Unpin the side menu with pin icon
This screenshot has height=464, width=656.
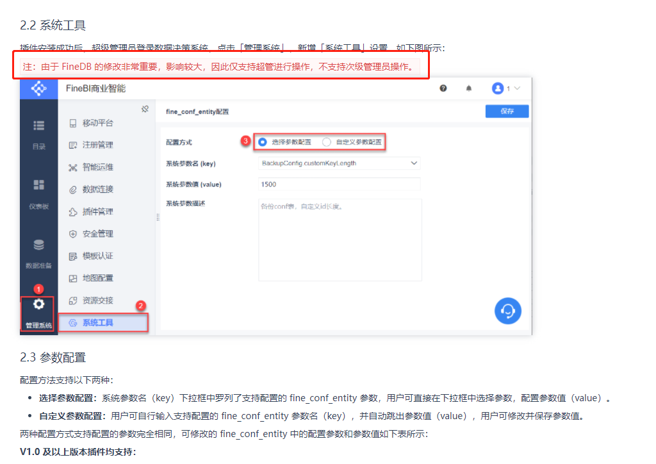145,109
